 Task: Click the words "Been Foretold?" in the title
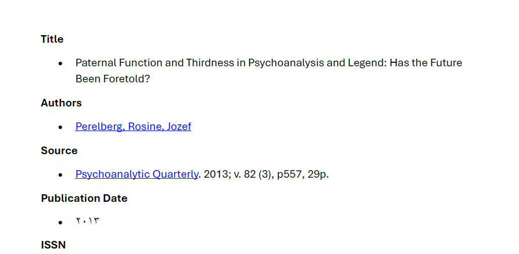pos(113,79)
